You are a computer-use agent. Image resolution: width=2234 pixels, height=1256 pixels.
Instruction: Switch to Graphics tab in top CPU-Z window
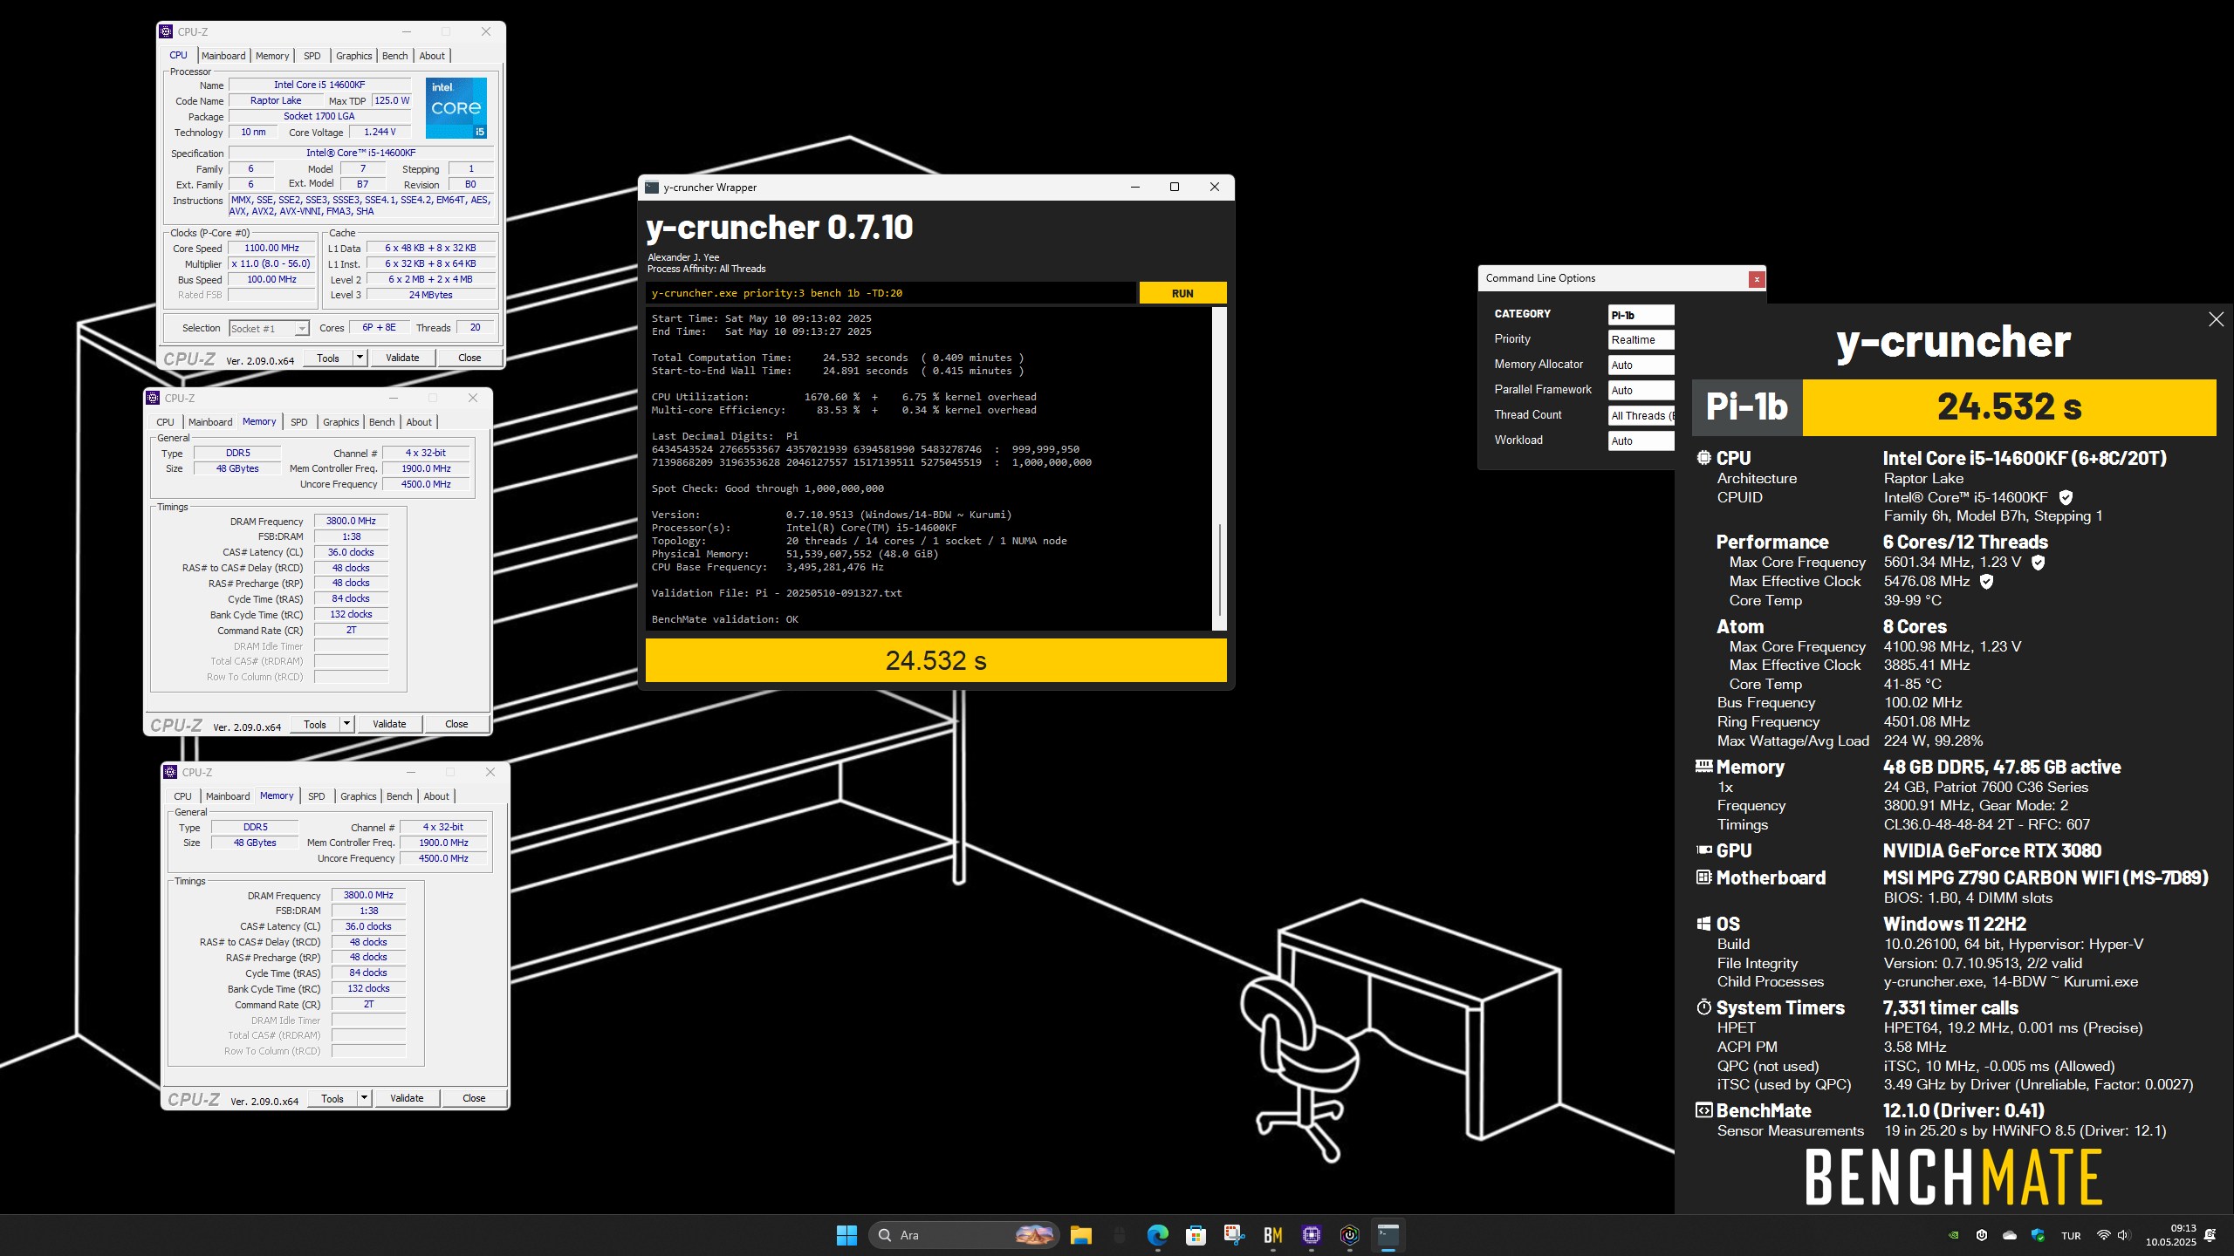[353, 56]
